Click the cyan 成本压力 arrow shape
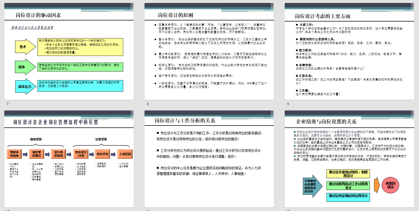Screen dimensions: 419x211 (25, 87)
